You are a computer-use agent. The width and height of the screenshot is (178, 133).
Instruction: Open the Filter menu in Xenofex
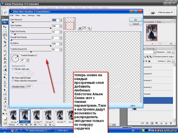tap(18, 15)
